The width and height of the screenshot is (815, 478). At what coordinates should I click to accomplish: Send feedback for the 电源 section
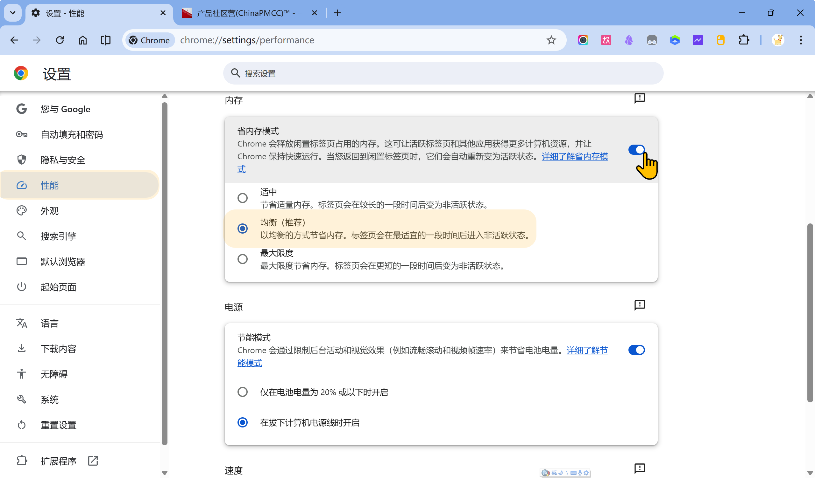click(x=639, y=305)
